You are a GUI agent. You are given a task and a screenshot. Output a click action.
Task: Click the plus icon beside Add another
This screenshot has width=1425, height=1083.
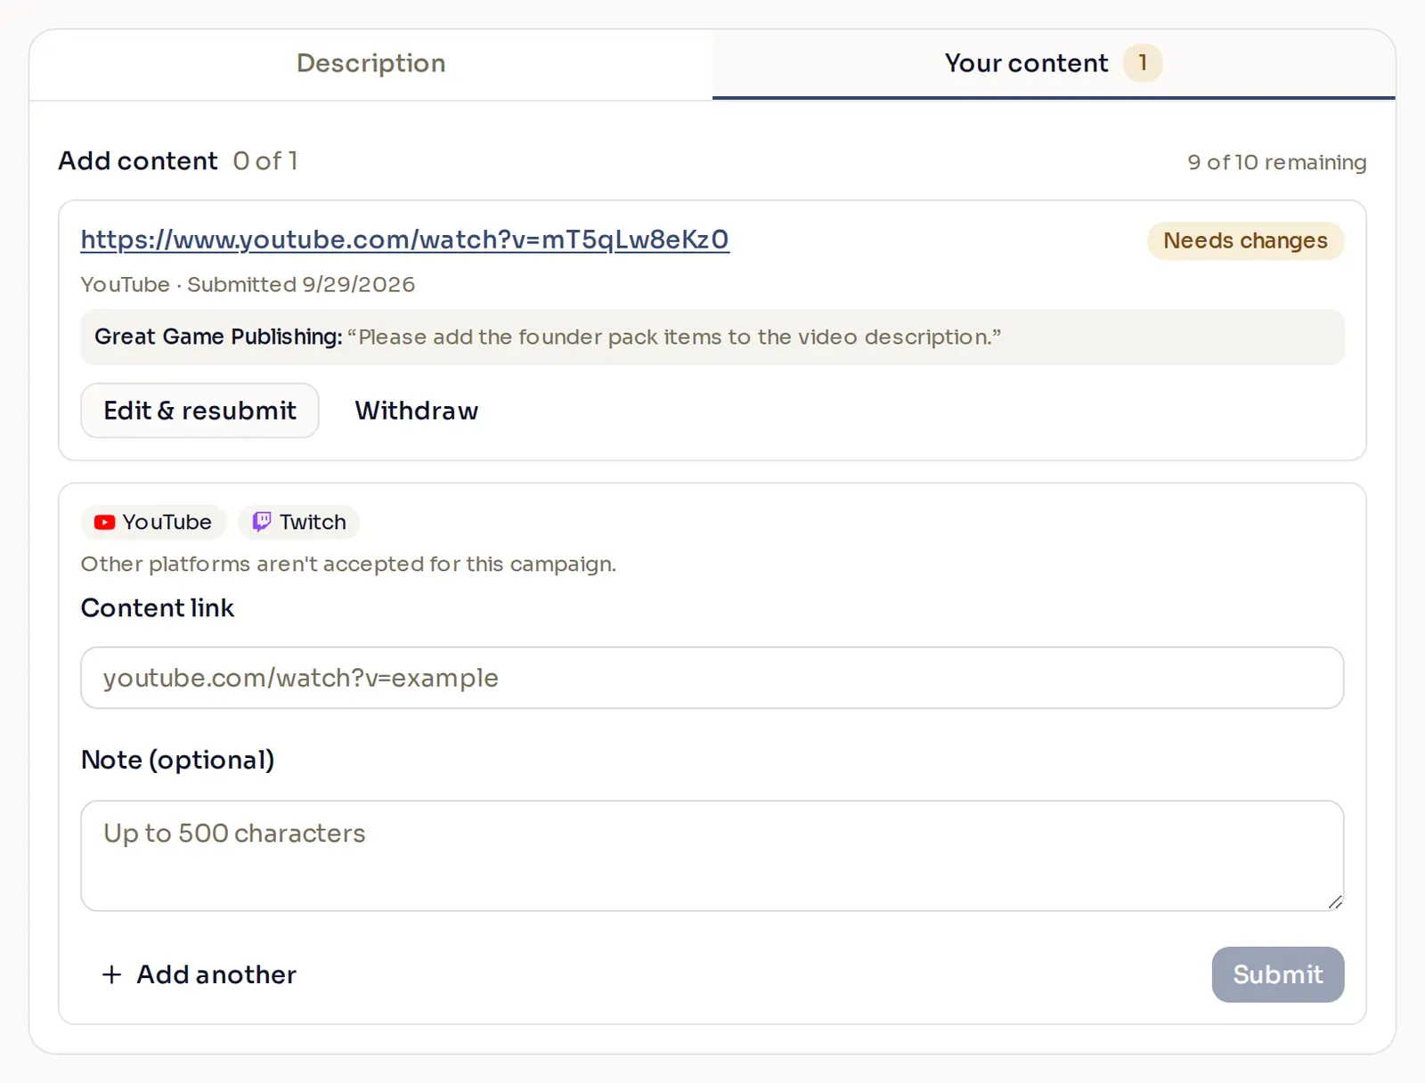111,974
